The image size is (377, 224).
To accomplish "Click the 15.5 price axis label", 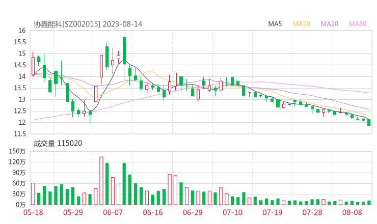I will coord(20,42).
